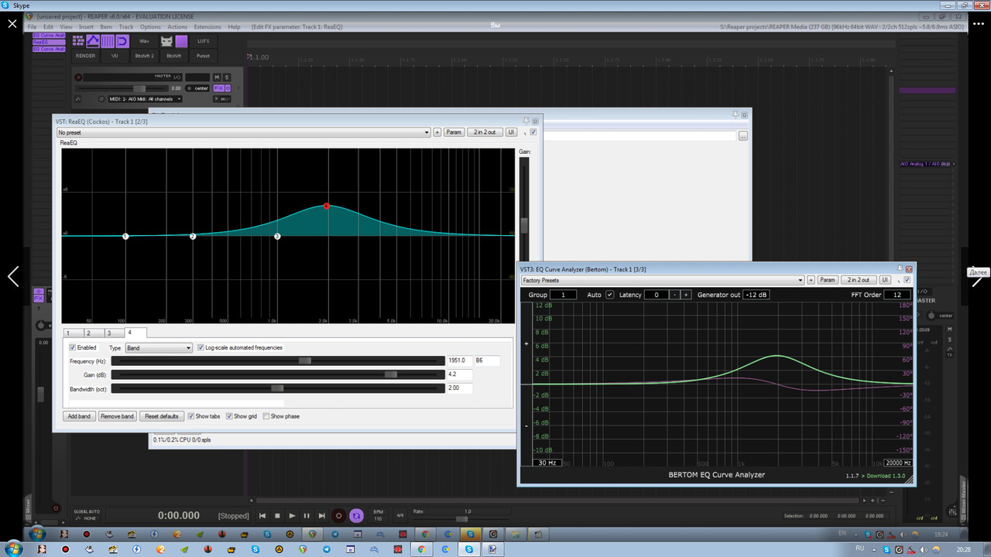Stop playback in the transport bar
991x557 pixels.
click(277, 515)
